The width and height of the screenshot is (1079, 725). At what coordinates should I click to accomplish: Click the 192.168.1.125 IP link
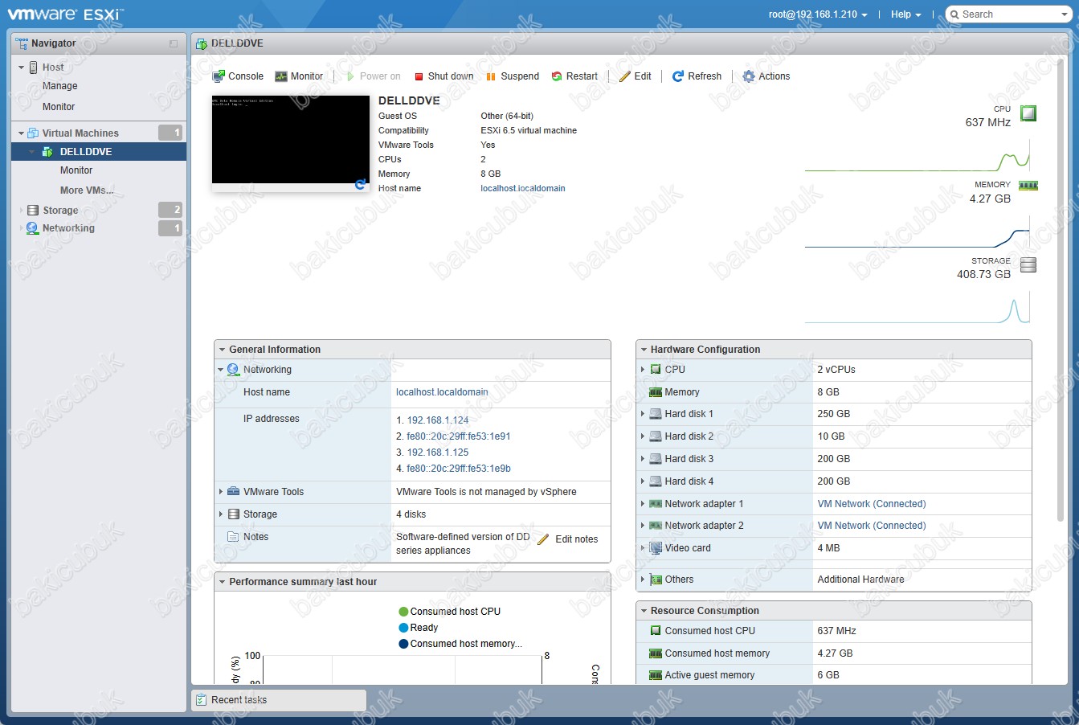(x=438, y=453)
